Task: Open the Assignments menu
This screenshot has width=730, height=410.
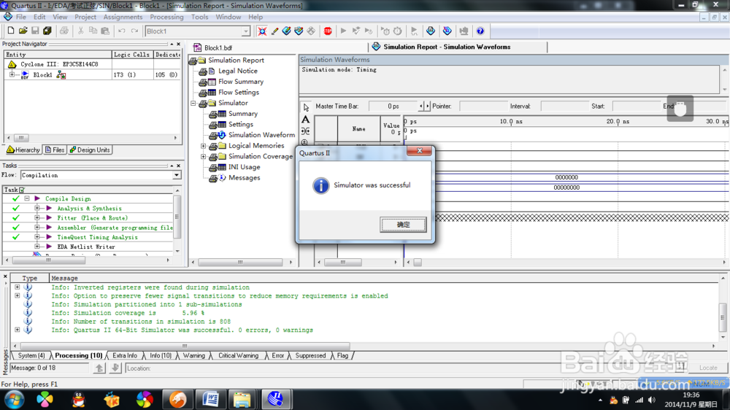Action: coord(123,17)
